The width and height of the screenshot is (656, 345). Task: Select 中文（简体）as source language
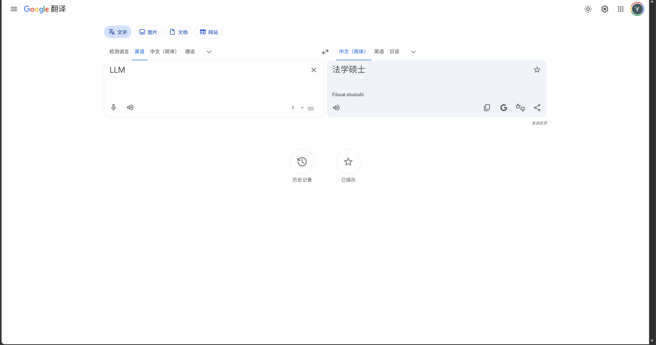[165, 52]
